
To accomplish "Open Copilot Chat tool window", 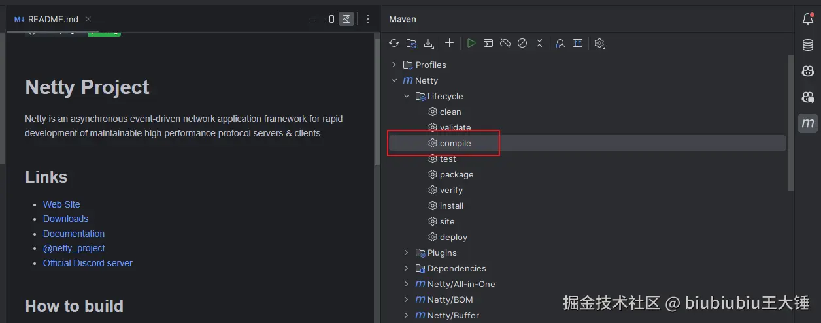I will [808, 97].
